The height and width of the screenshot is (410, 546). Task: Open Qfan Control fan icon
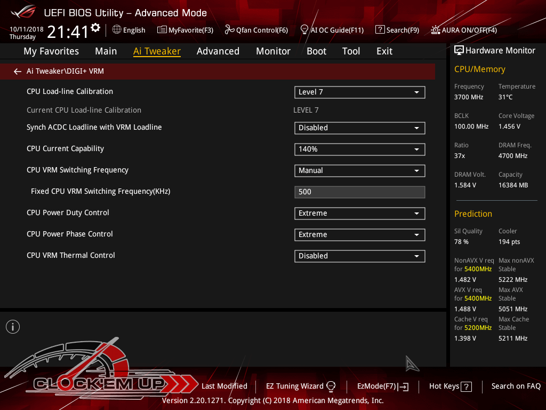click(x=229, y=30)
